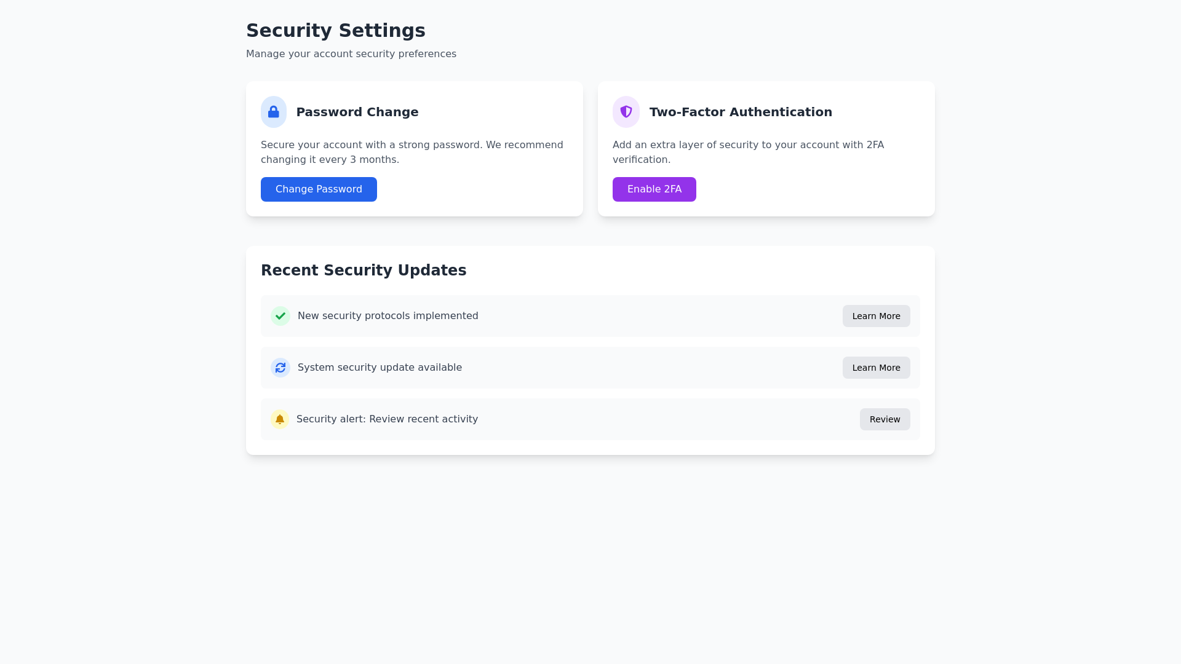Click the purple shield icon
Viewport: 1181px width, 664px height.
tap(626, 112)
